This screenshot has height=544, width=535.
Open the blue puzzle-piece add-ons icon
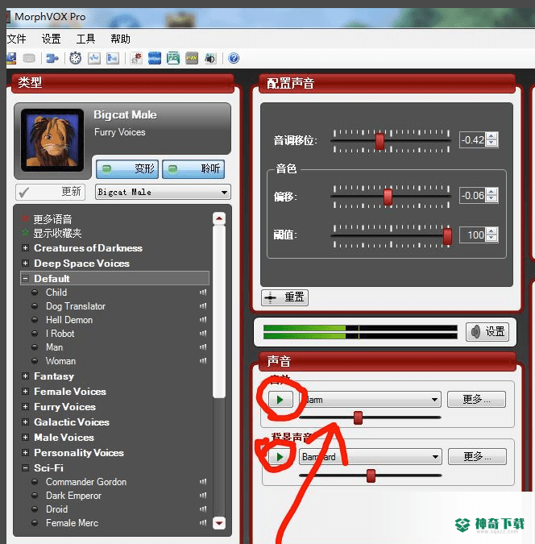coord(52,58)
